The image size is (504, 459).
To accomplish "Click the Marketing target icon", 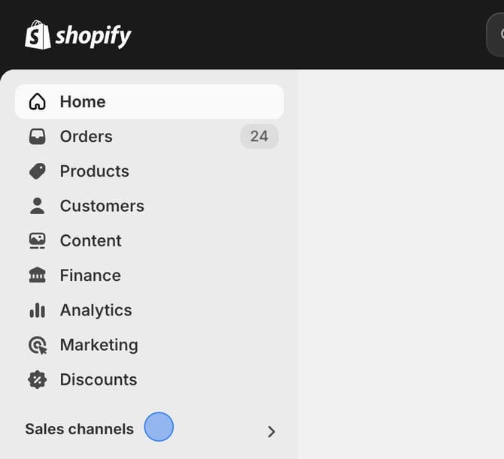I will click(37, 345).
